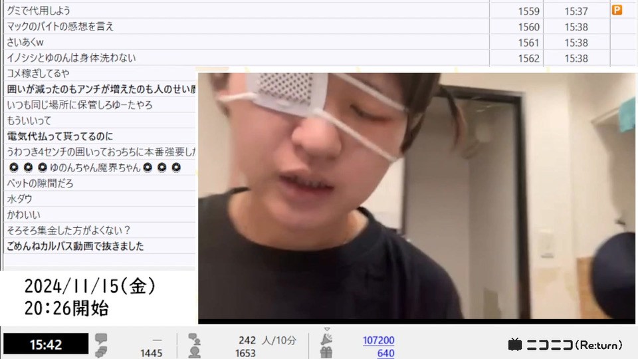This screenshot has height=359, width=638.
Task: Select the comment マックのバイトの感想を言え
Action: click(318, 27)
